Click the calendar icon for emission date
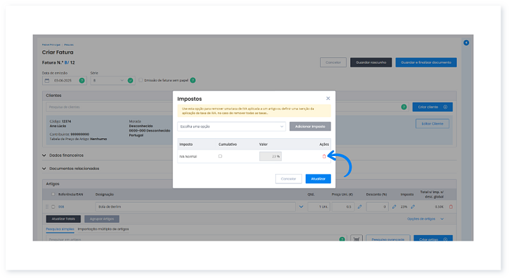510x279 pixels. [x=47, y=81]
